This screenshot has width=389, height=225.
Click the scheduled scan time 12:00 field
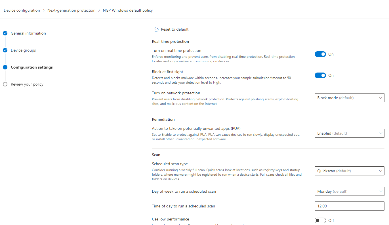point(350,206)
